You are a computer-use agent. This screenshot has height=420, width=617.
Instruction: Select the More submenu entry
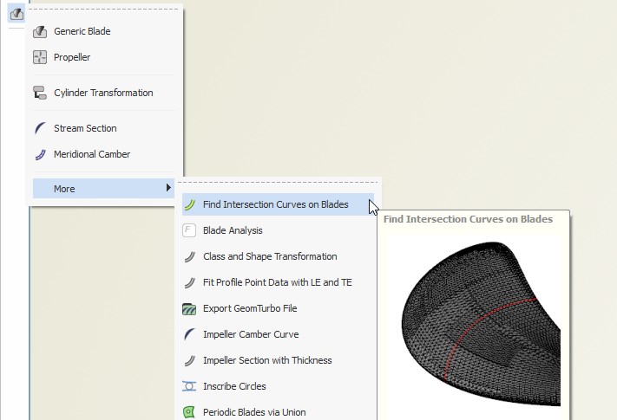pyautogui.click(x=104, y=189)
